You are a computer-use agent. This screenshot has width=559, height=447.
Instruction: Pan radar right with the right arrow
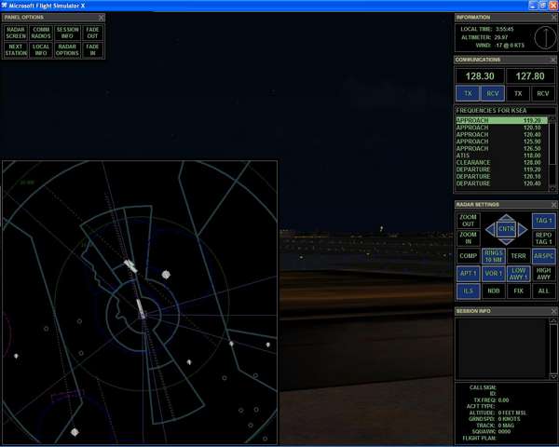pos(523,228)
